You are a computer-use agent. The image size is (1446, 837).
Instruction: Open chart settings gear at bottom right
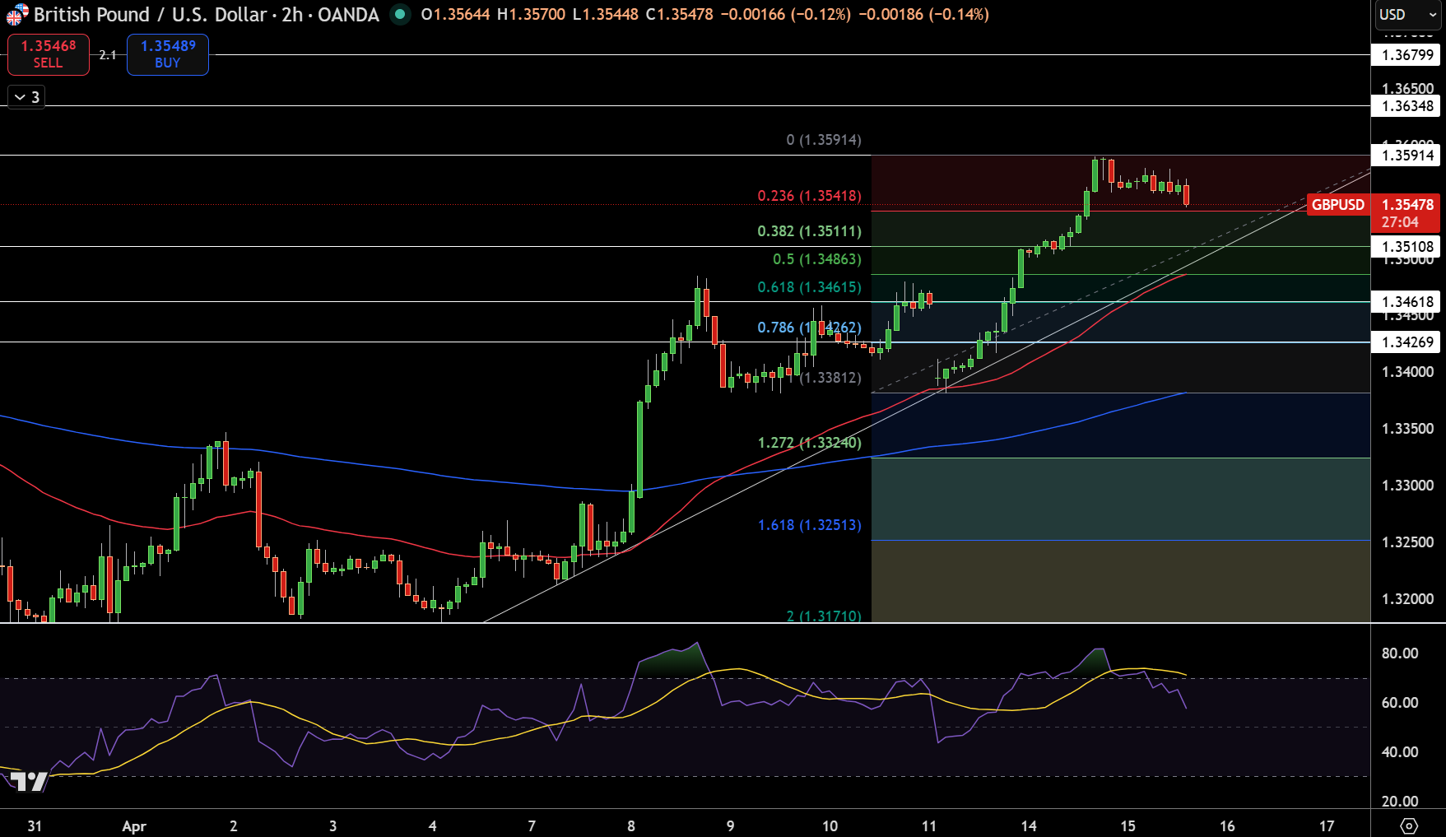pyautogui.click(x=1408, y=825)
